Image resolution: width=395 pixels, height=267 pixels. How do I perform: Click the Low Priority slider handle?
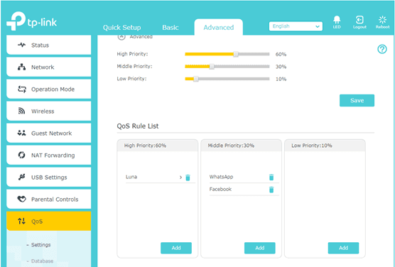[x=196, y=79]
